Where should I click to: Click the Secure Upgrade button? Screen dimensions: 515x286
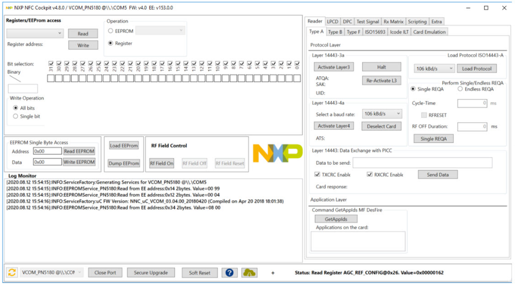[151, 273]
